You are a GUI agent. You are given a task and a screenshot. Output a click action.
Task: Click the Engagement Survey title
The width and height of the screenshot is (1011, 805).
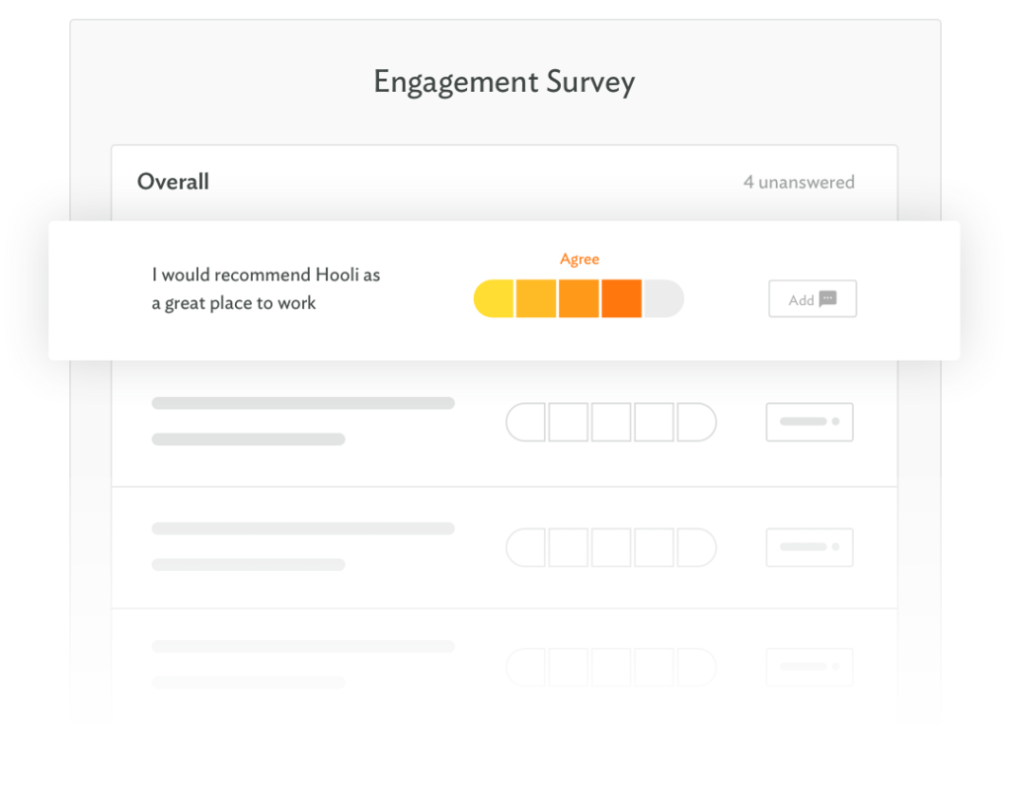click(505, 82)
